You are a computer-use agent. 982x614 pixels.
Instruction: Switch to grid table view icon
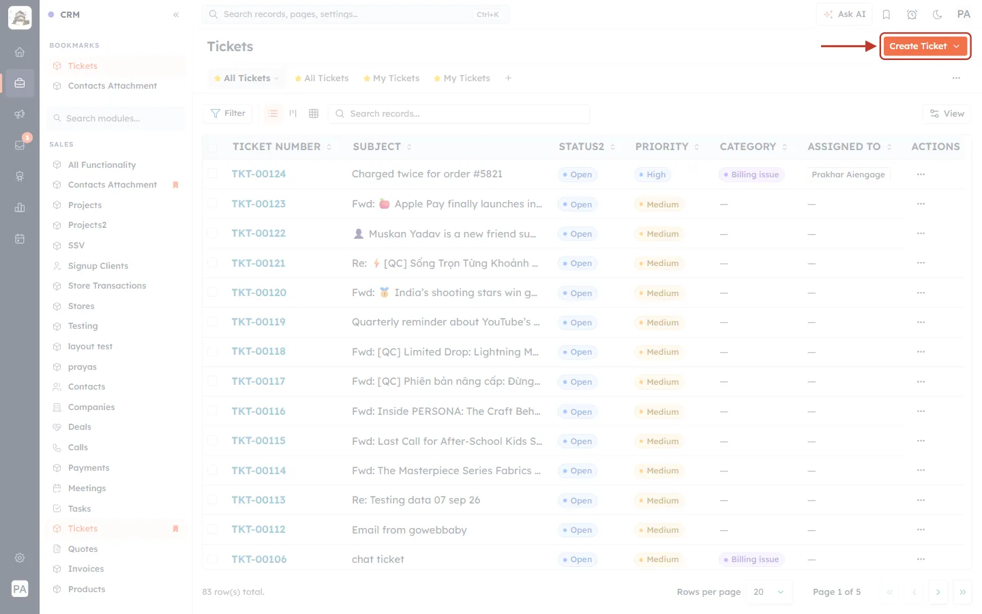point(314,113)
